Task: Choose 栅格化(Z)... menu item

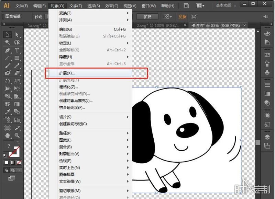Action: pyautogui.click(x=90, y=87)
